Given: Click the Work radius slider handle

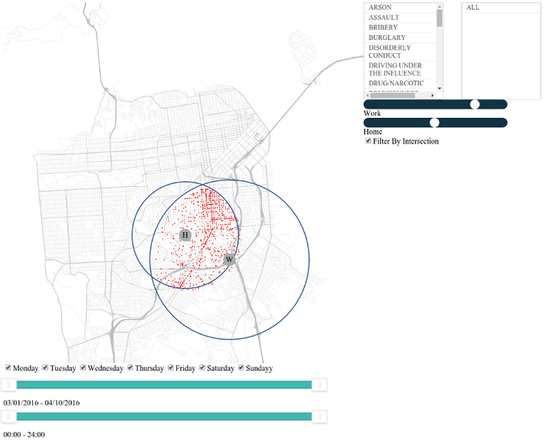Looking at the screenshot, I should click(475, 105).
